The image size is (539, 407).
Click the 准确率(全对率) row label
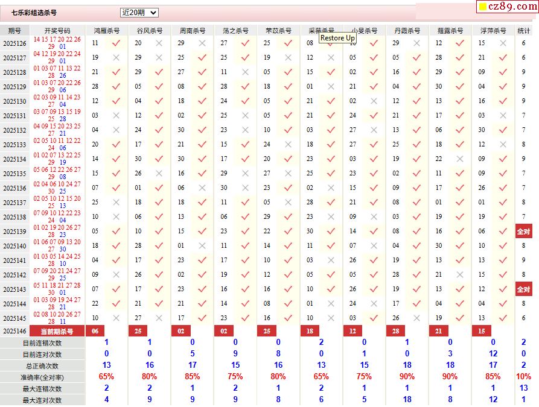pos(43,377)
